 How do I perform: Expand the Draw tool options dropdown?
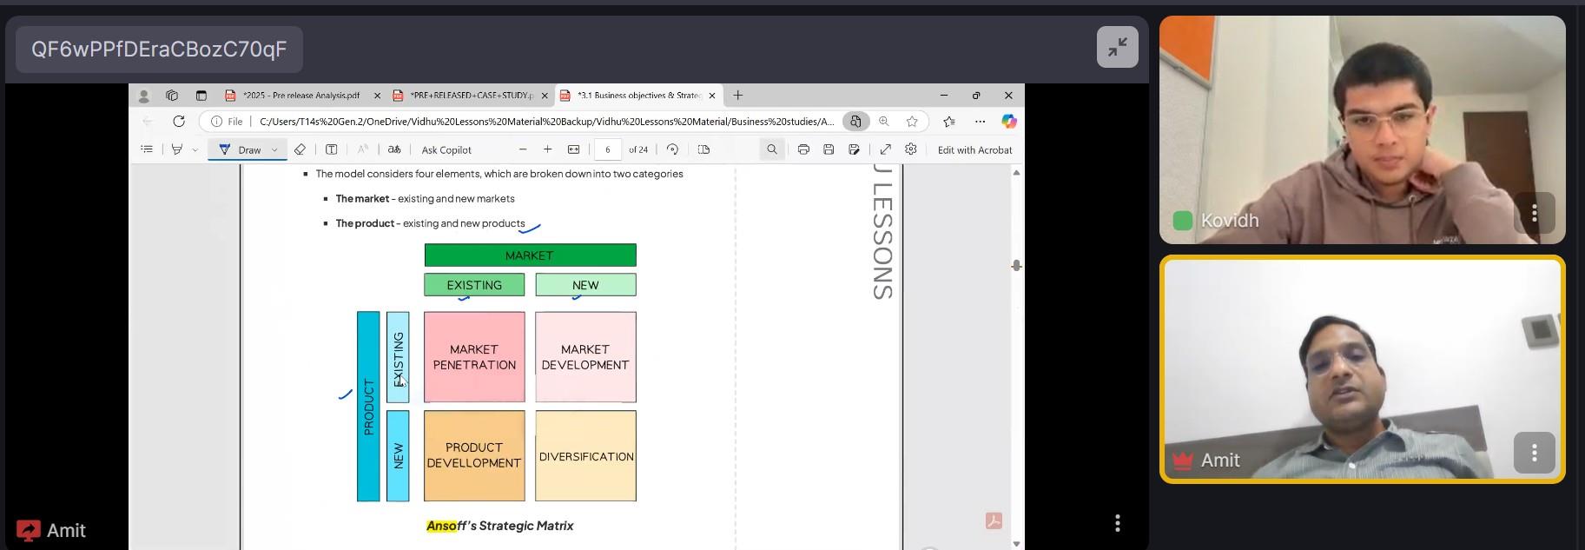[x=274, y=149]
